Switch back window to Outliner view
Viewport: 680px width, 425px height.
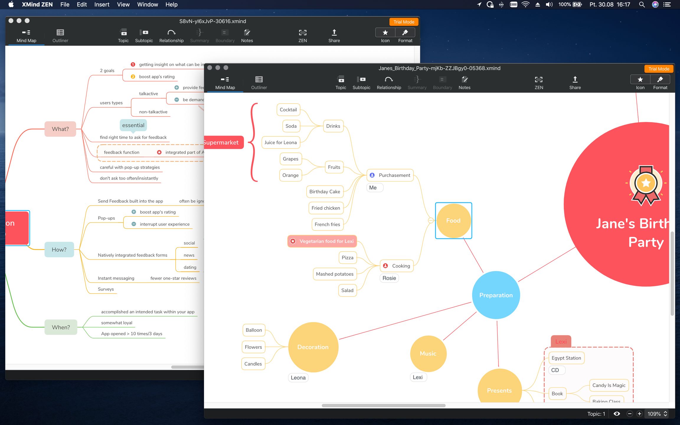pos(60,33)
